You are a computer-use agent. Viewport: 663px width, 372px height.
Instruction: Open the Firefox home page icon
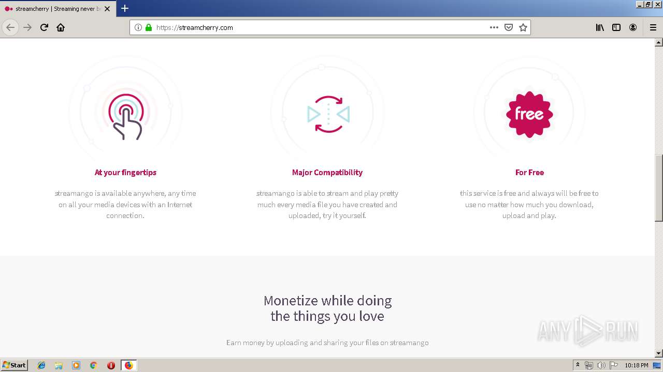61,27
